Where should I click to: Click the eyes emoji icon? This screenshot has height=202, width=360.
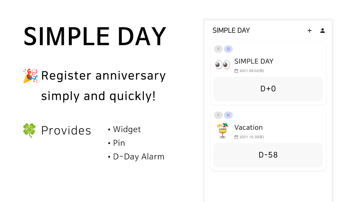click(223, 65)
